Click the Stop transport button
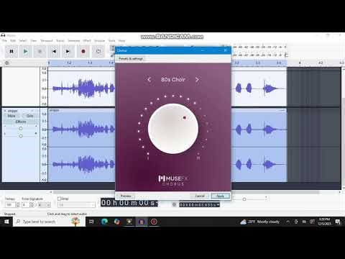The width and height of the screenshot is (345, 259). (x=40, y=51)
